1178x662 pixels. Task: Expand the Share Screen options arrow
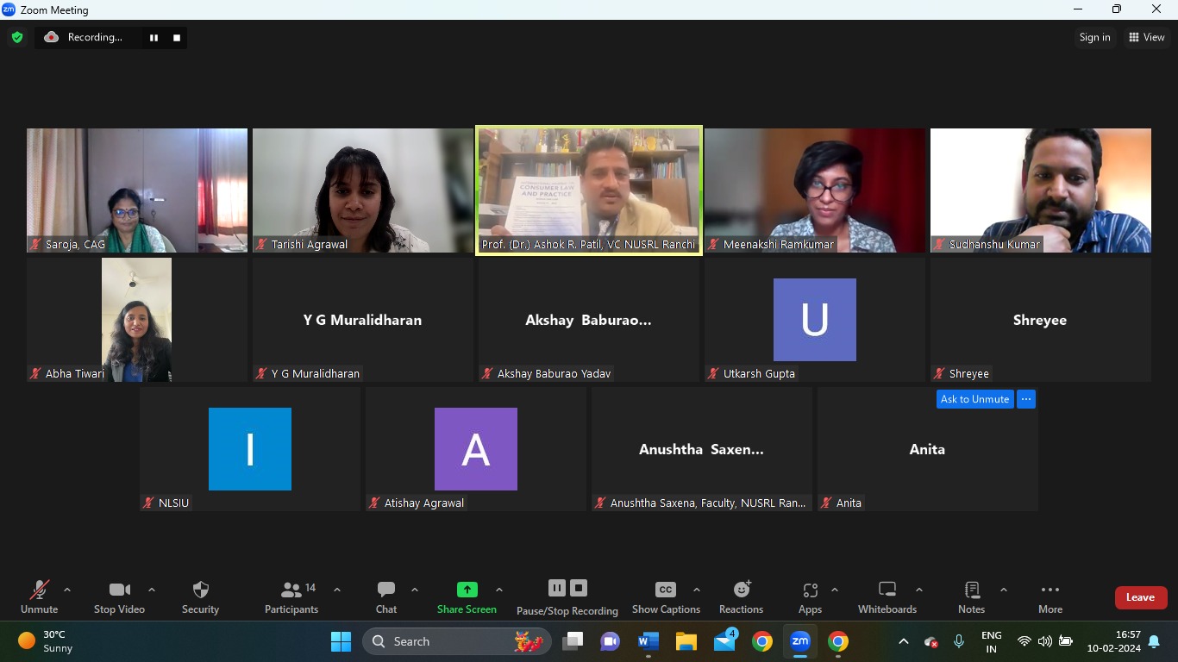pos(499,590)
